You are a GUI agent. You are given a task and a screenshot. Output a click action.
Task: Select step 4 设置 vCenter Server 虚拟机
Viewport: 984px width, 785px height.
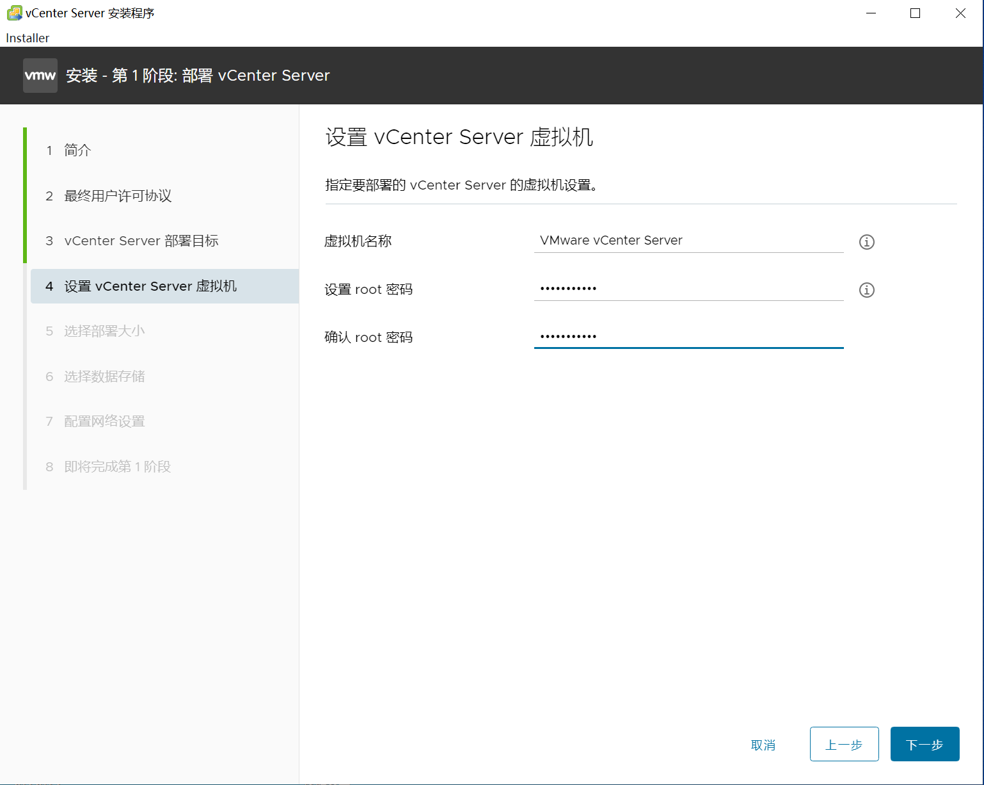point(164,286)
